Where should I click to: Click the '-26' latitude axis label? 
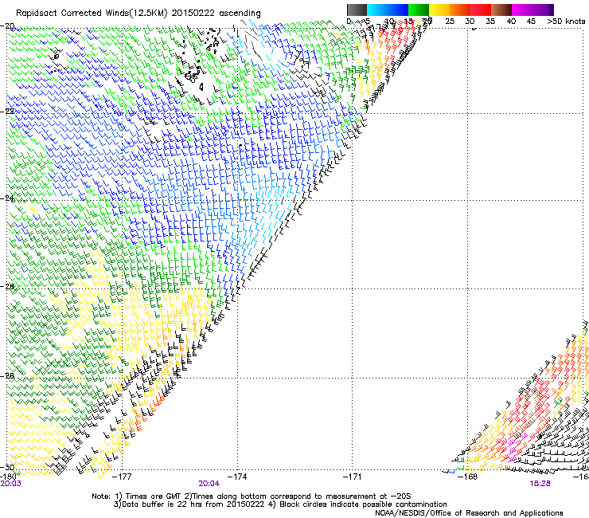click(x=7, y=286)
